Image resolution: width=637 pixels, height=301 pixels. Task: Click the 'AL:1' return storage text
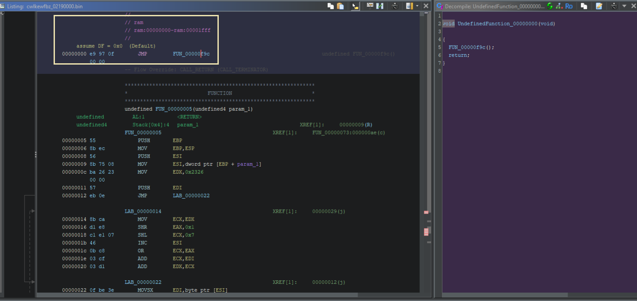click(138, 117)
